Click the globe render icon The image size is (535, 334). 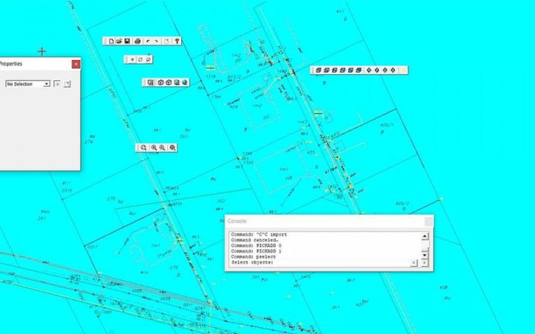coord(184,83)
